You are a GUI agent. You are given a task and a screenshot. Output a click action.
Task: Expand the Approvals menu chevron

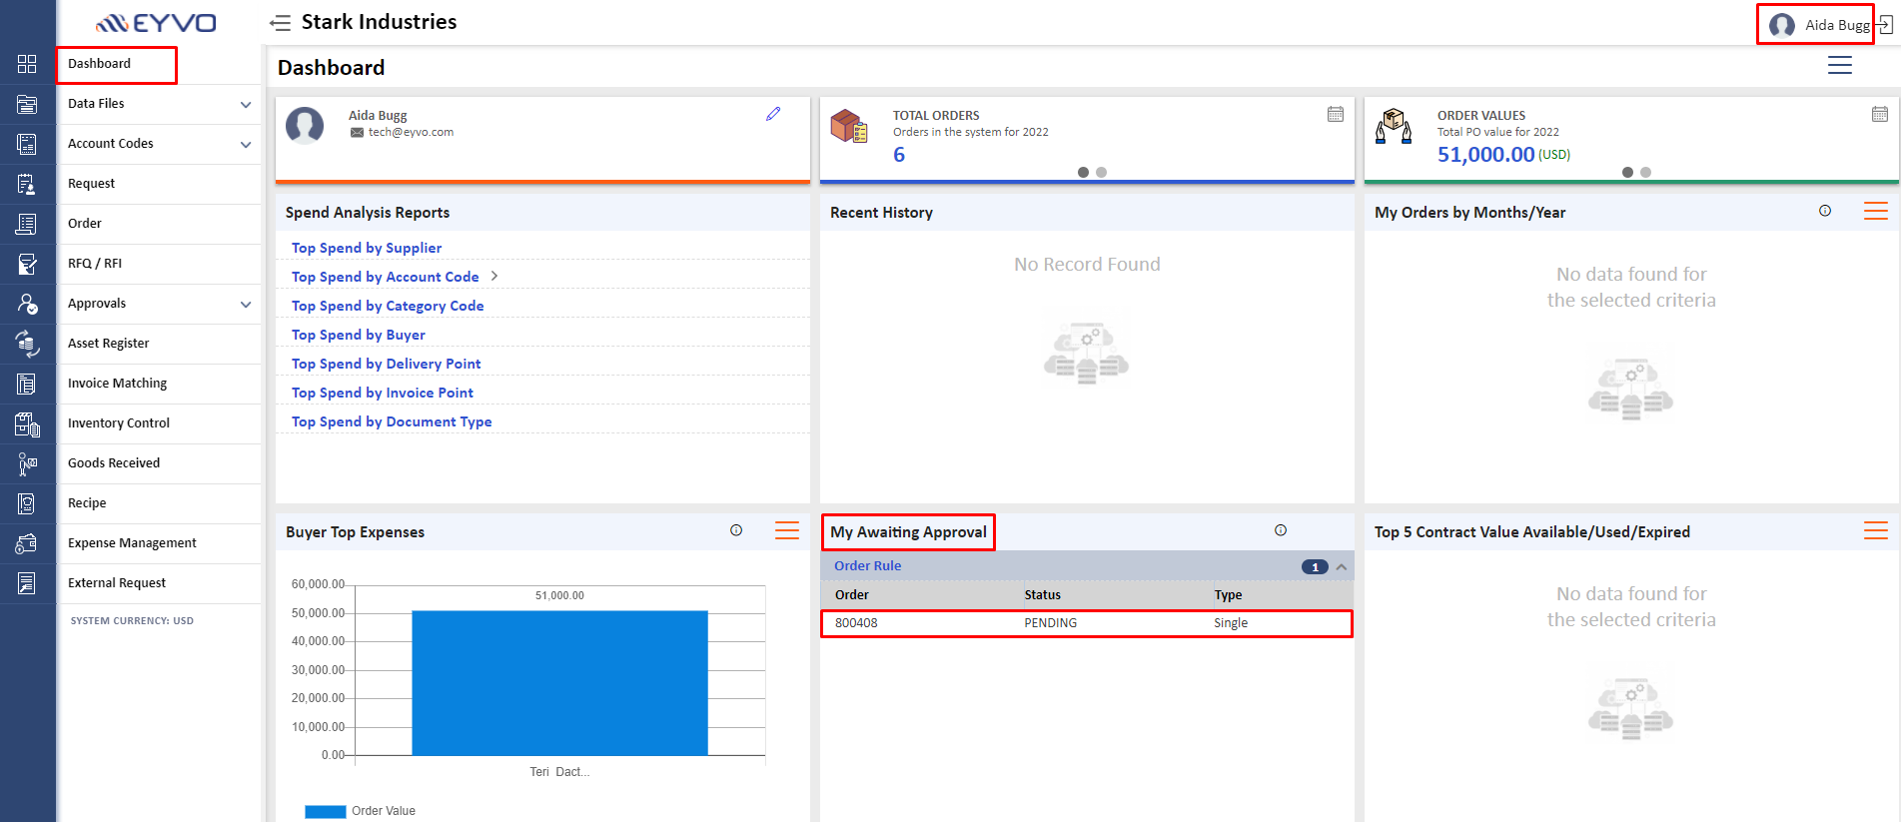[246, 305]
